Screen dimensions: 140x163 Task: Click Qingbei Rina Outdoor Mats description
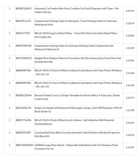pyautogui.click(x=78, y=60)
